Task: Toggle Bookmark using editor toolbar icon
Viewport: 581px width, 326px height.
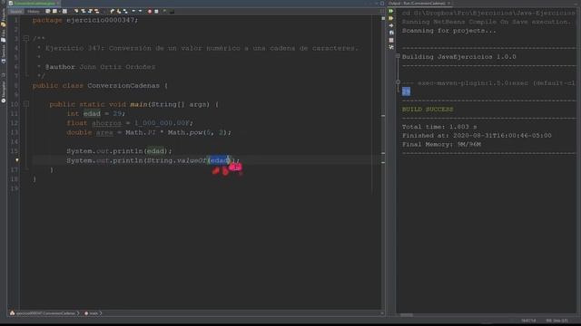Action: coord(125,12)
